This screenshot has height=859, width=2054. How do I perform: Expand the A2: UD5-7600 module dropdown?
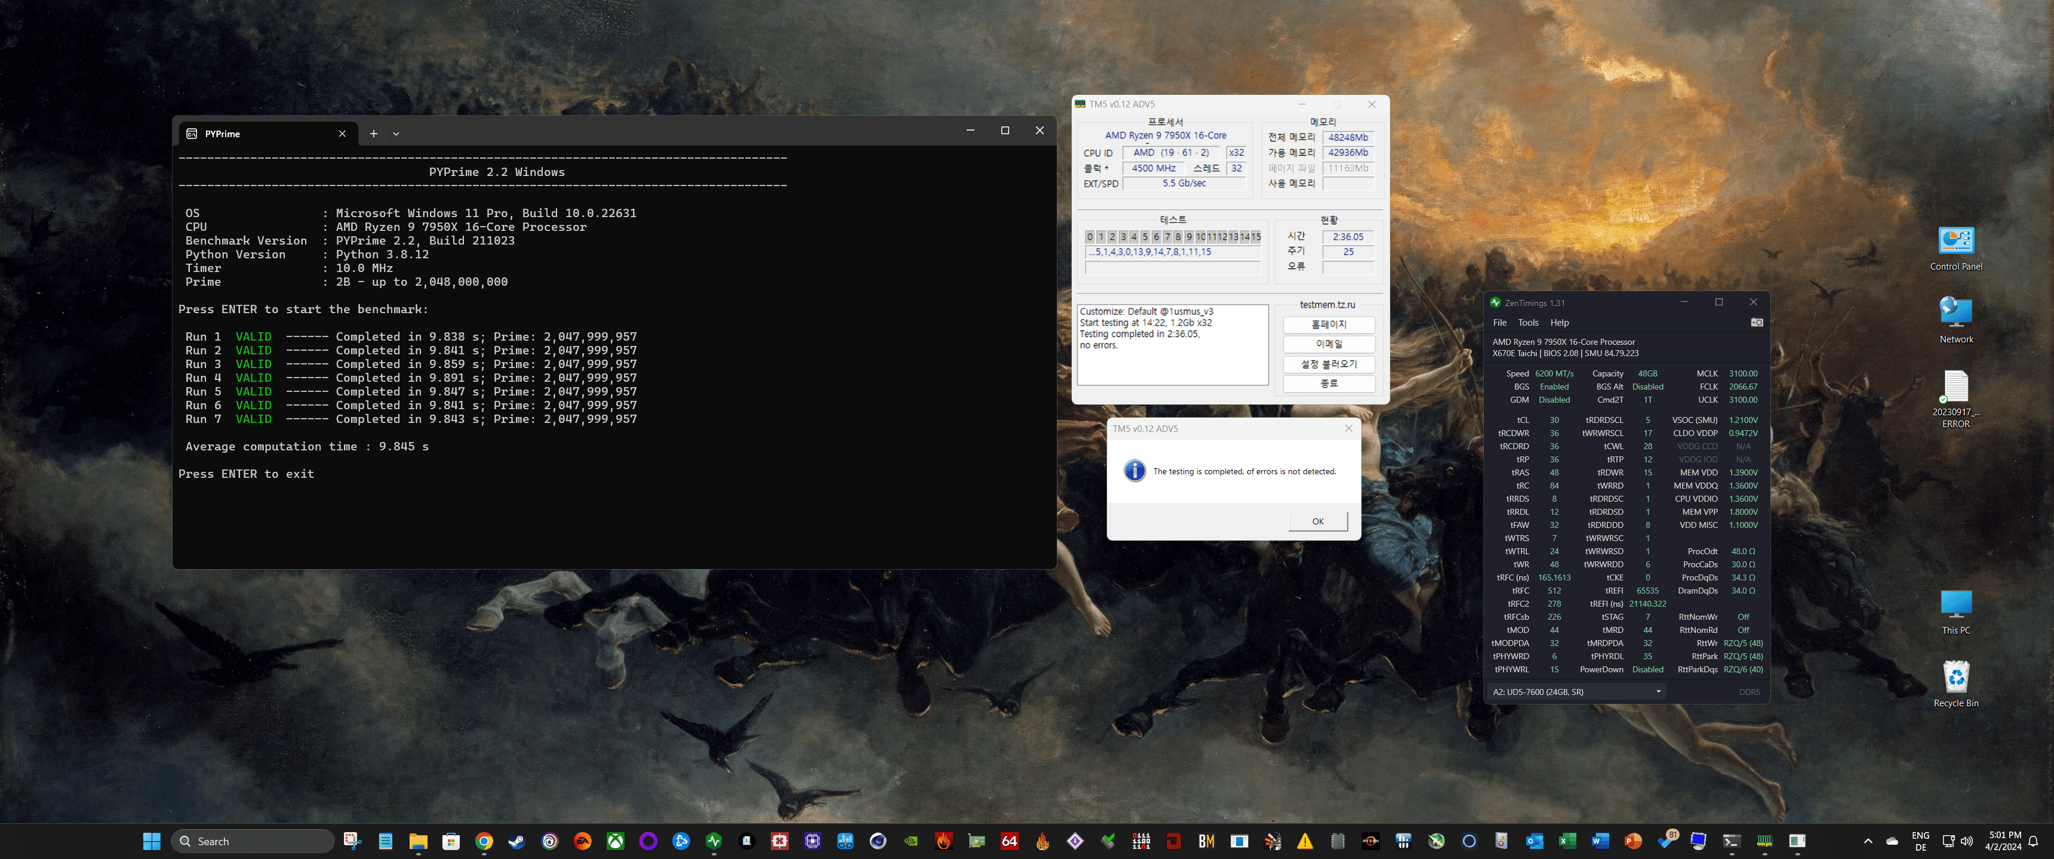click(1659, 691)
